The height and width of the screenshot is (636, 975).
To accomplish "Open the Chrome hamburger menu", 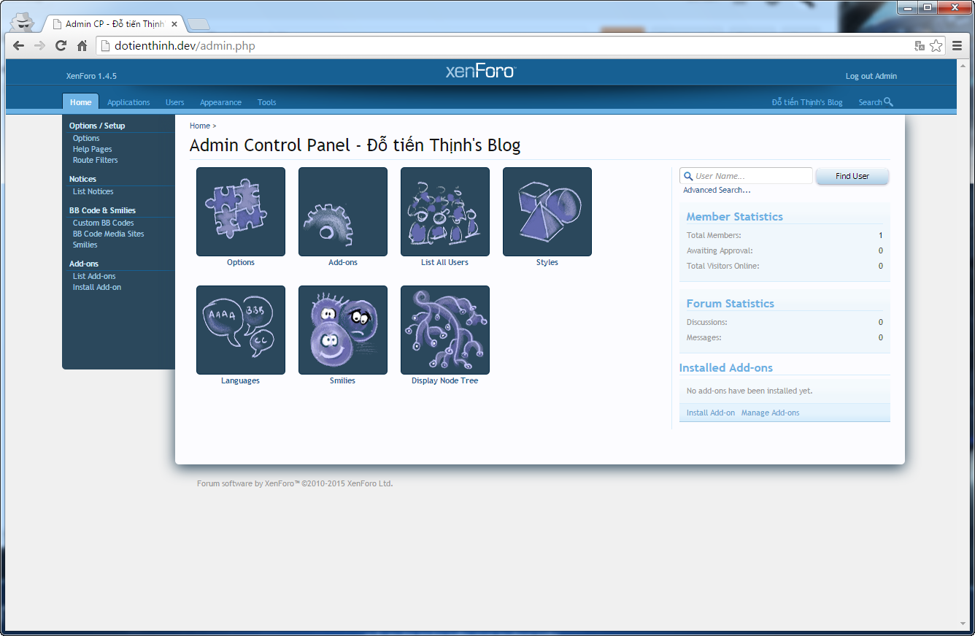I will pos(957,46).
